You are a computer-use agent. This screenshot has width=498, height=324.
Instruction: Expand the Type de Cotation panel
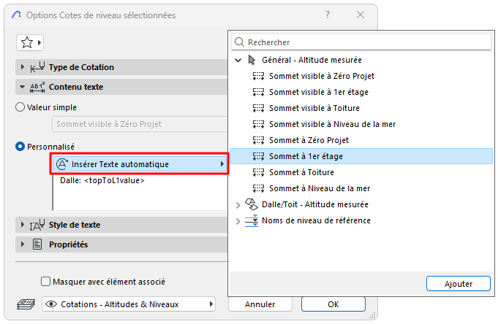point(22,67)
